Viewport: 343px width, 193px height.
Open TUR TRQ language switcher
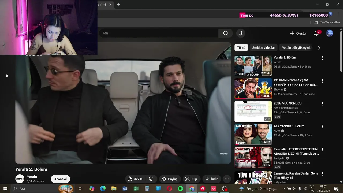(312, 188)
